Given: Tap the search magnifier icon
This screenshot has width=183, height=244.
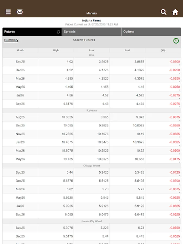Looking at the screenshot, I should tap(163, 12).
